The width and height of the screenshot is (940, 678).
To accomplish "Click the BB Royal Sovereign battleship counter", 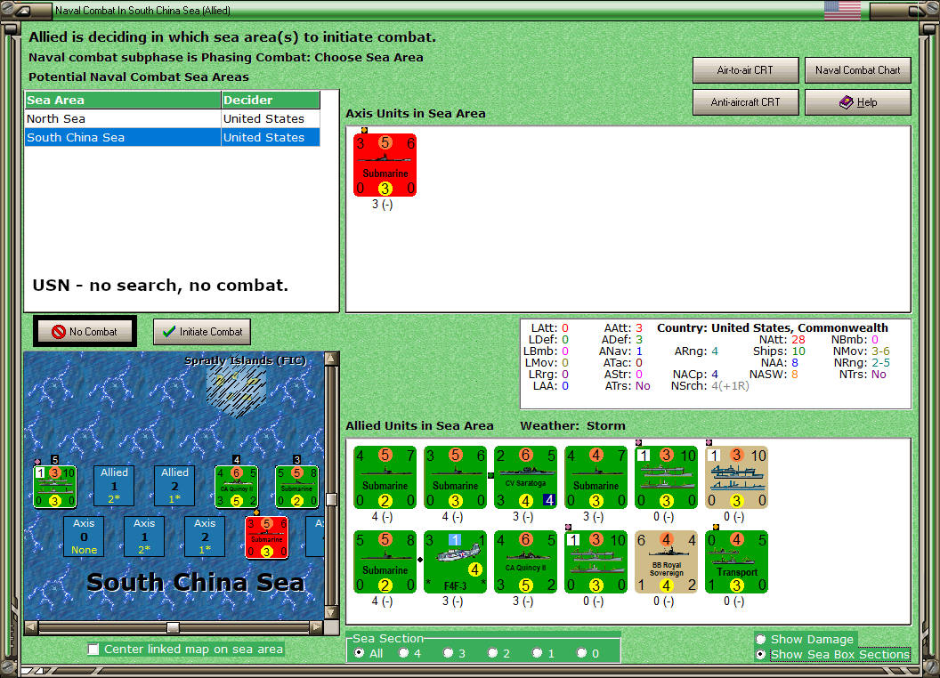I will [667, 561].
